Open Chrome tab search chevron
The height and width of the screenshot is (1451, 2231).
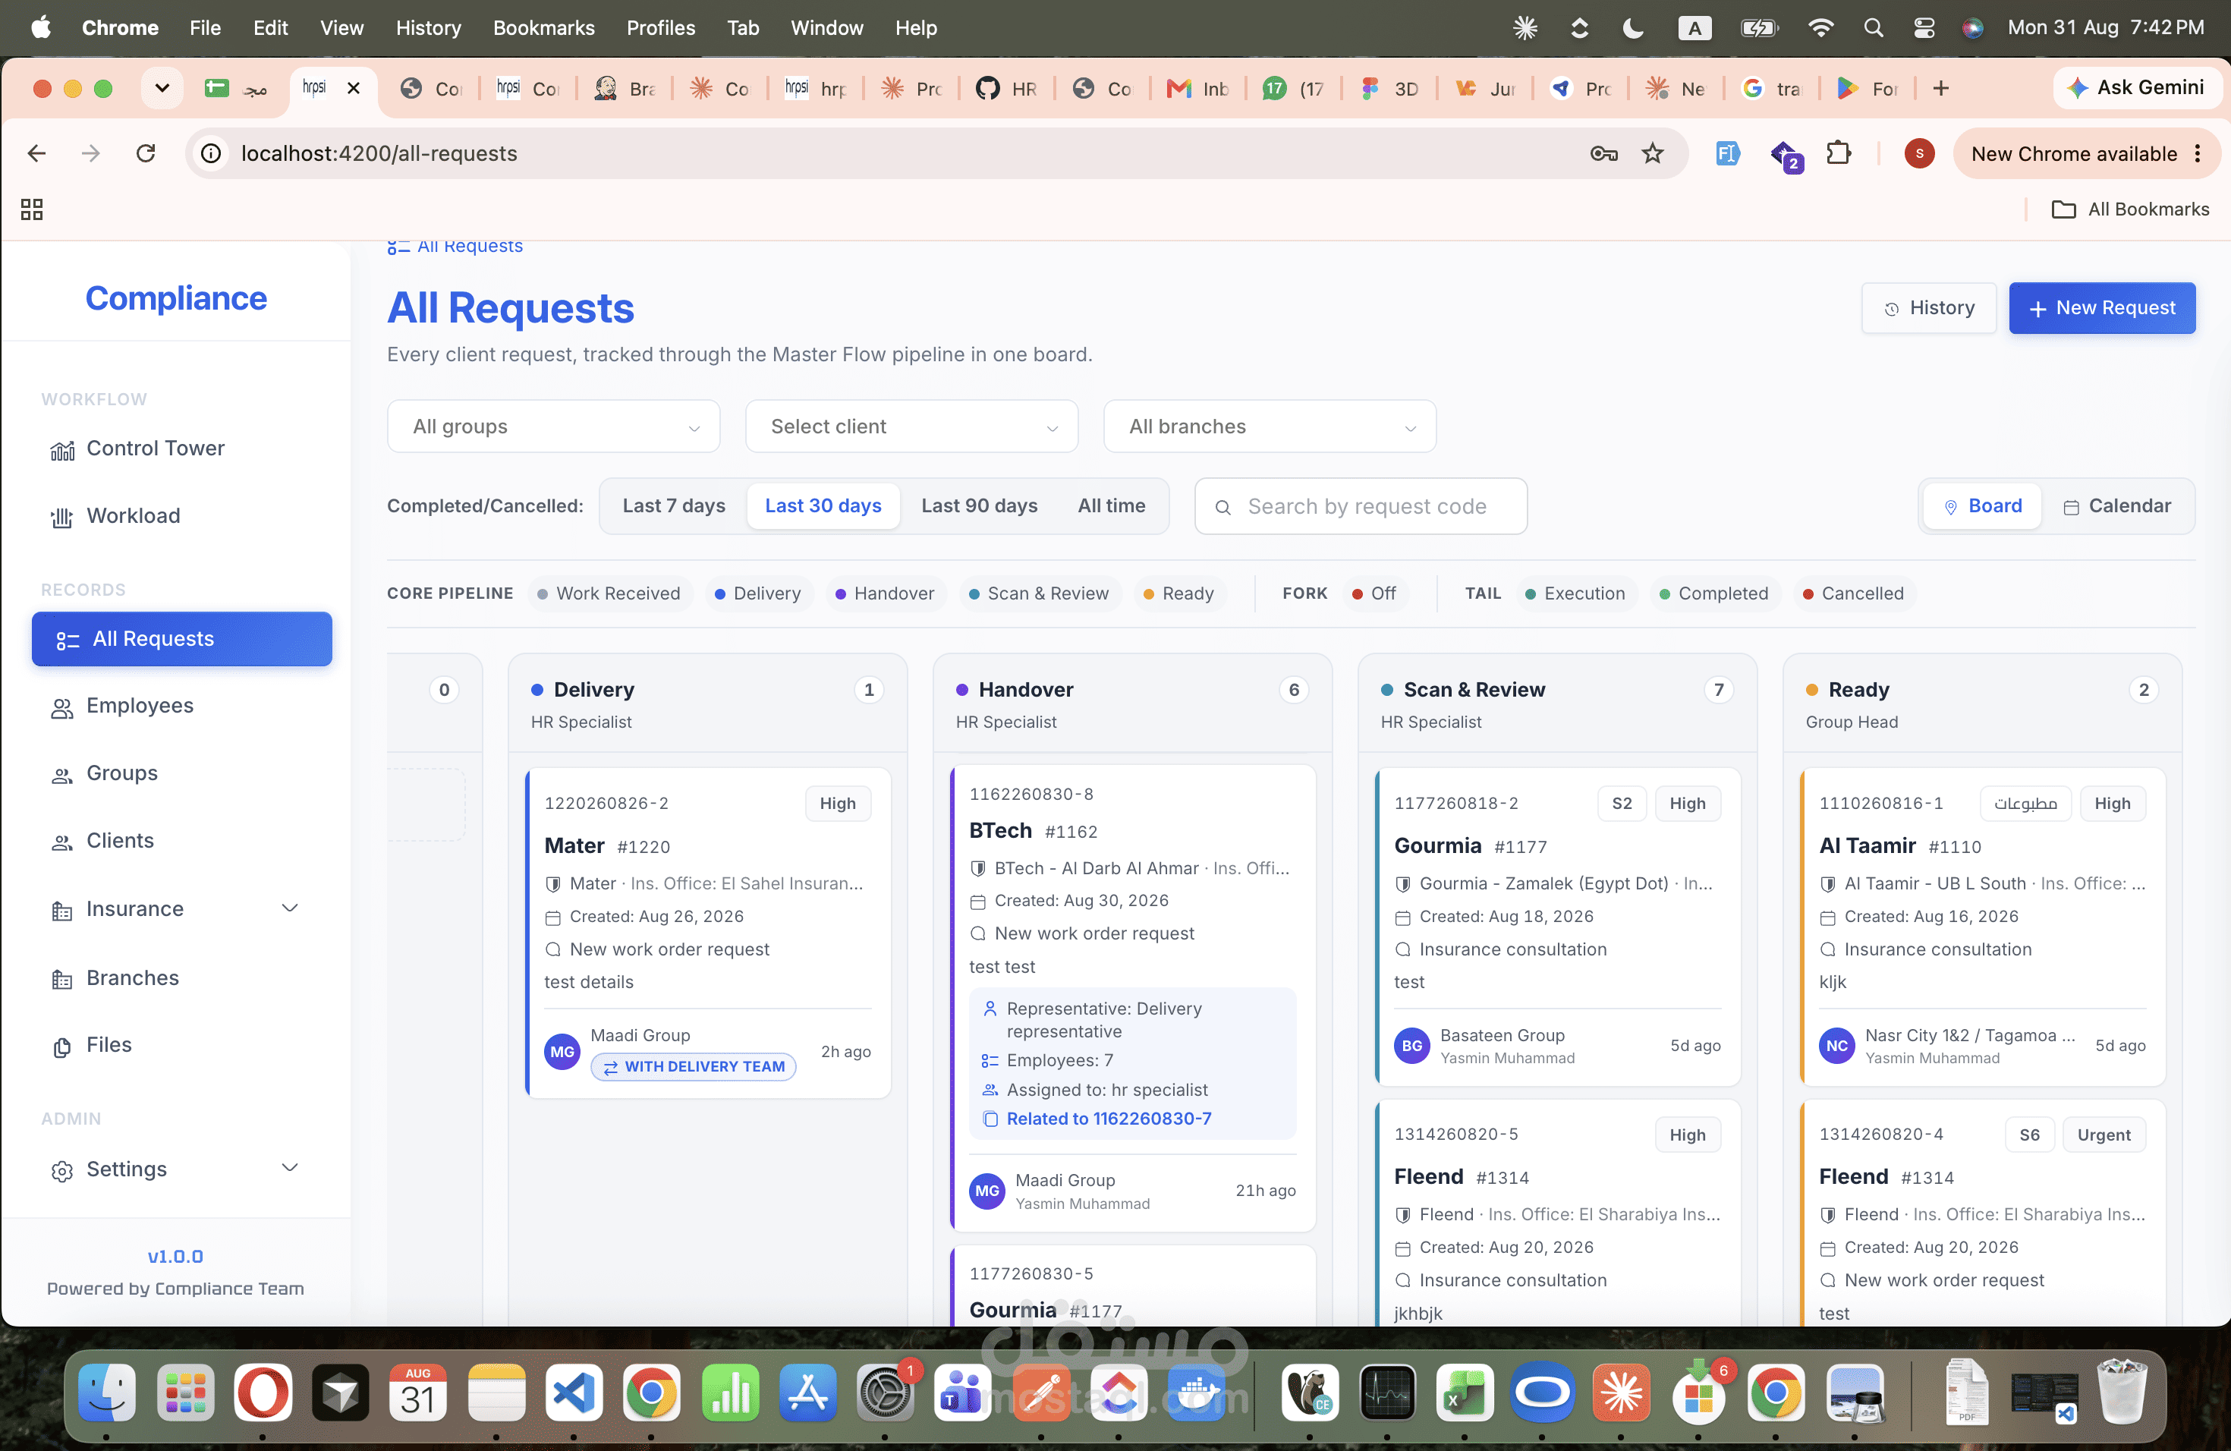pyautogui.click(x=162, y=88)
